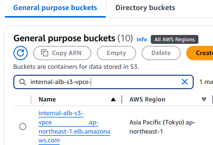The width and height of the screenshot is (213, 145).
Task: Sort by Name using the ascending arrow
Action: pos(113,99)
